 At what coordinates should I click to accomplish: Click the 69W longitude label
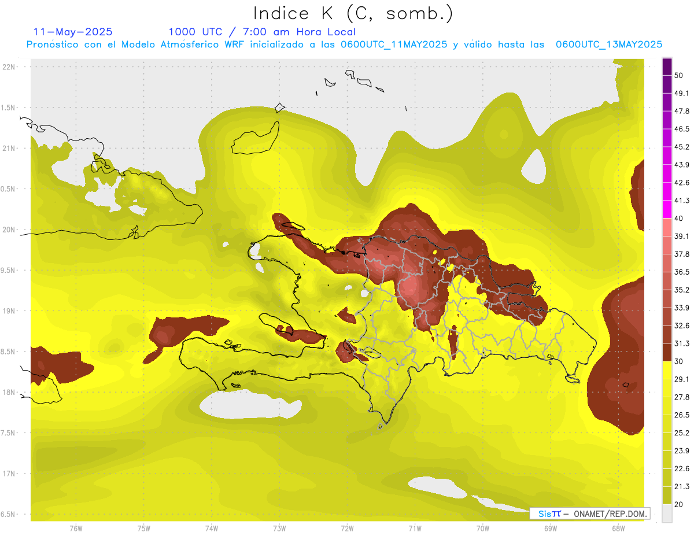[550, 528]
